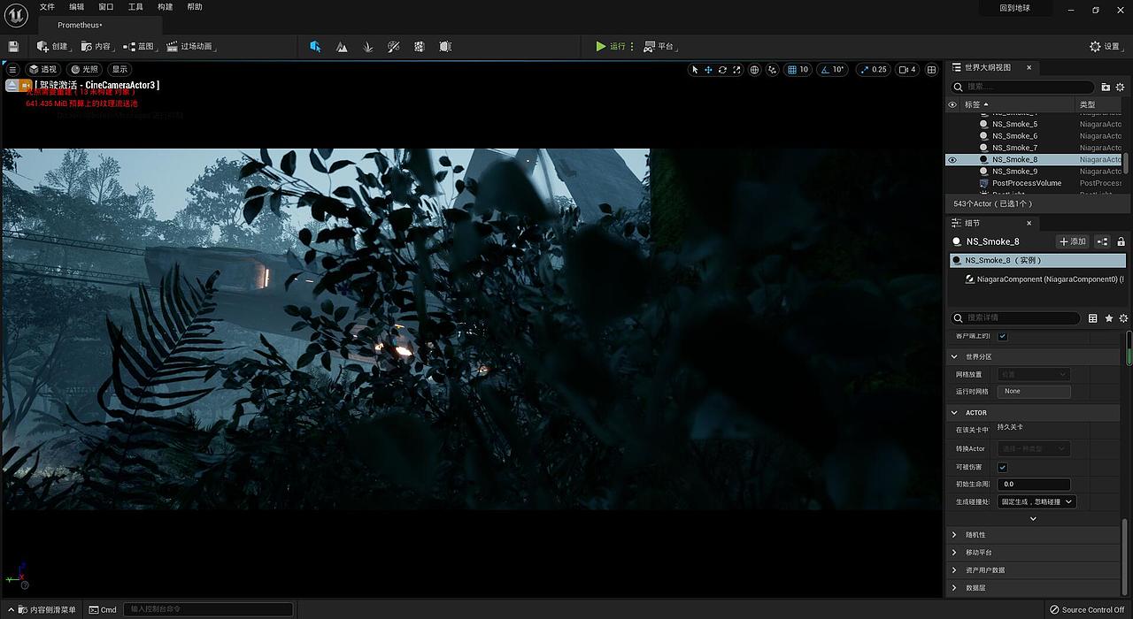The image size is (1133, 619).
Task: Open Mesh Paint mode icon
Action: point(394,47)
